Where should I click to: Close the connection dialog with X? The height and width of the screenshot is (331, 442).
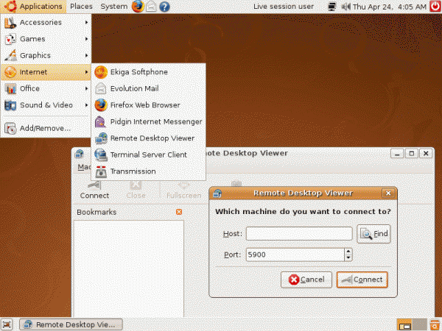point(388,193)
